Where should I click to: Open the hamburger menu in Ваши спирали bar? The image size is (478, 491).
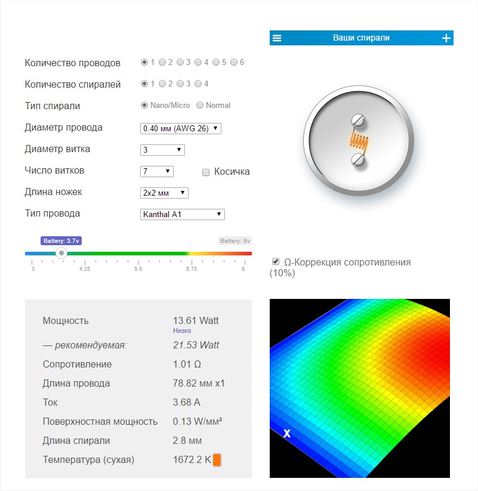(x=277, y=38)
